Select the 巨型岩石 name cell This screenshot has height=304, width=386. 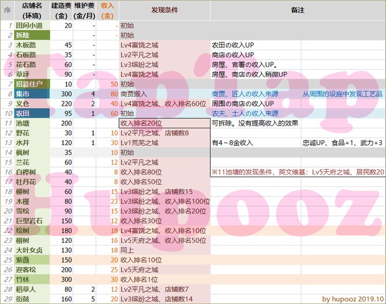point(32,221)
